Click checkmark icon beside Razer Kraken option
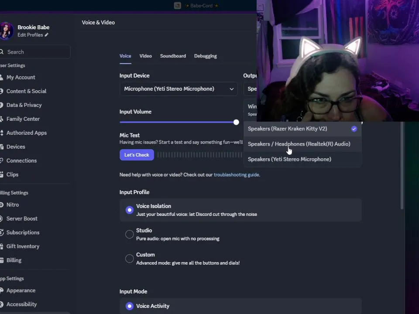419x314 pixels. click(354, 129)
